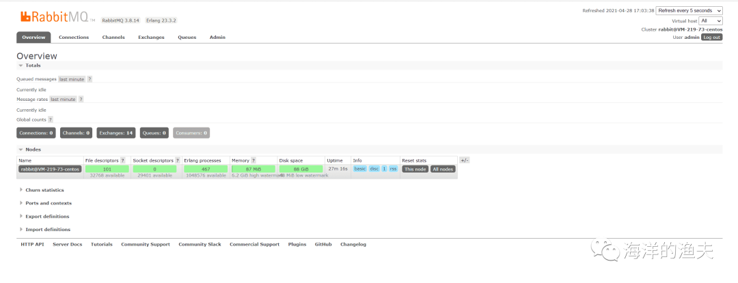
Task: Click Exchanges: 14 count button
Action: (x=116, y=133)
